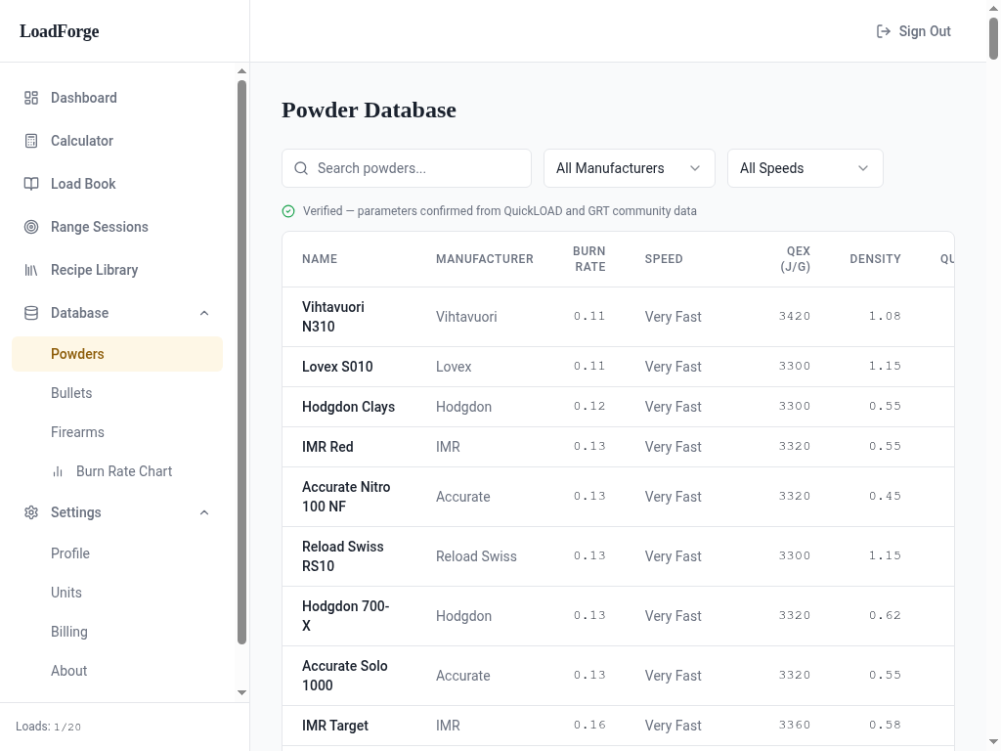Viewport: 1001px width, 751px height.
Task: Click density 0.45 for Accurate Nitro
Action: click(x=885, y=496)
